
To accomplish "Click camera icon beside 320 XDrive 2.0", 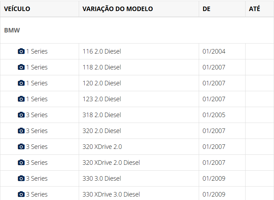I will (21, 147).
